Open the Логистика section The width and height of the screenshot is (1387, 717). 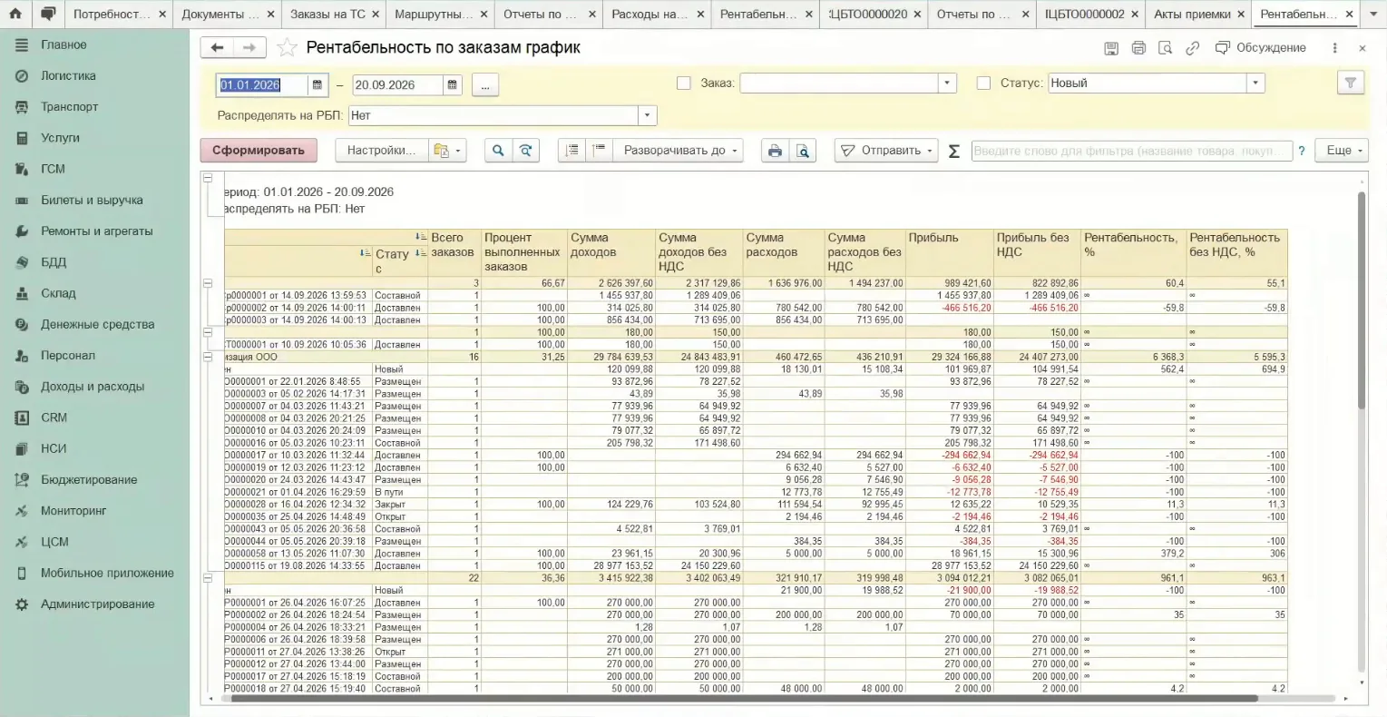[68, 76]
